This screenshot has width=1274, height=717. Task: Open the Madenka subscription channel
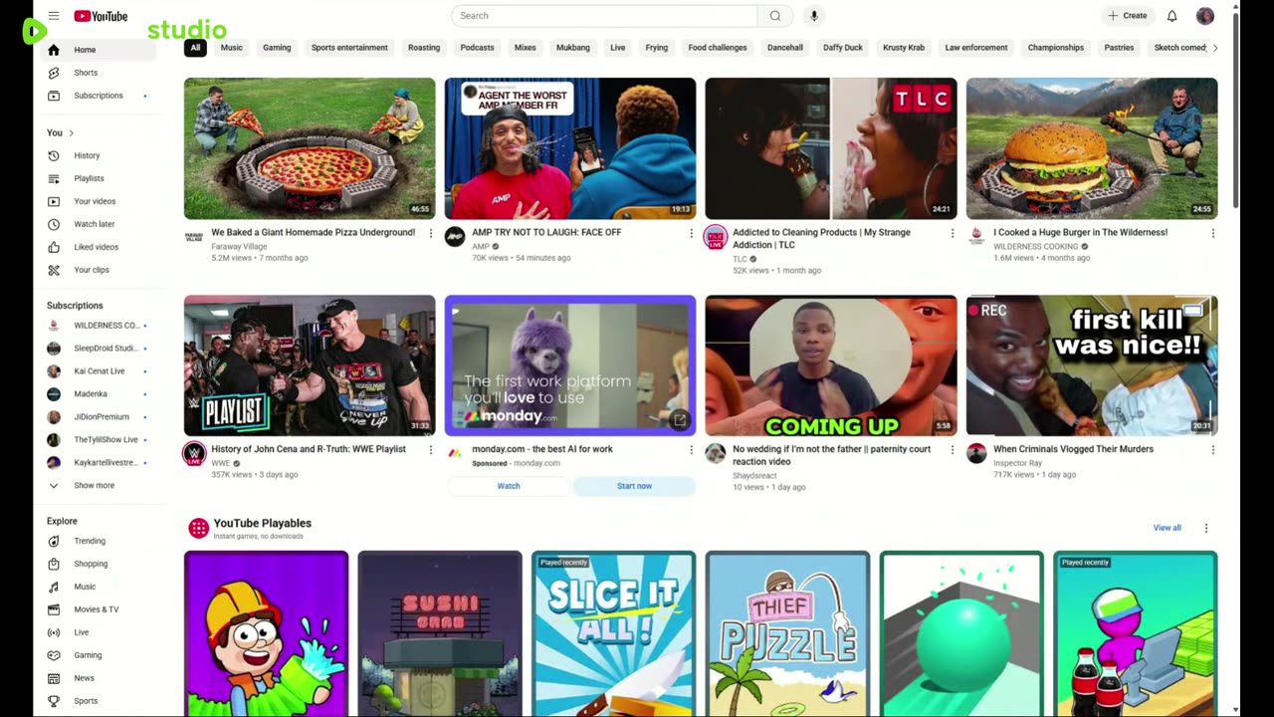coord(100,394)
